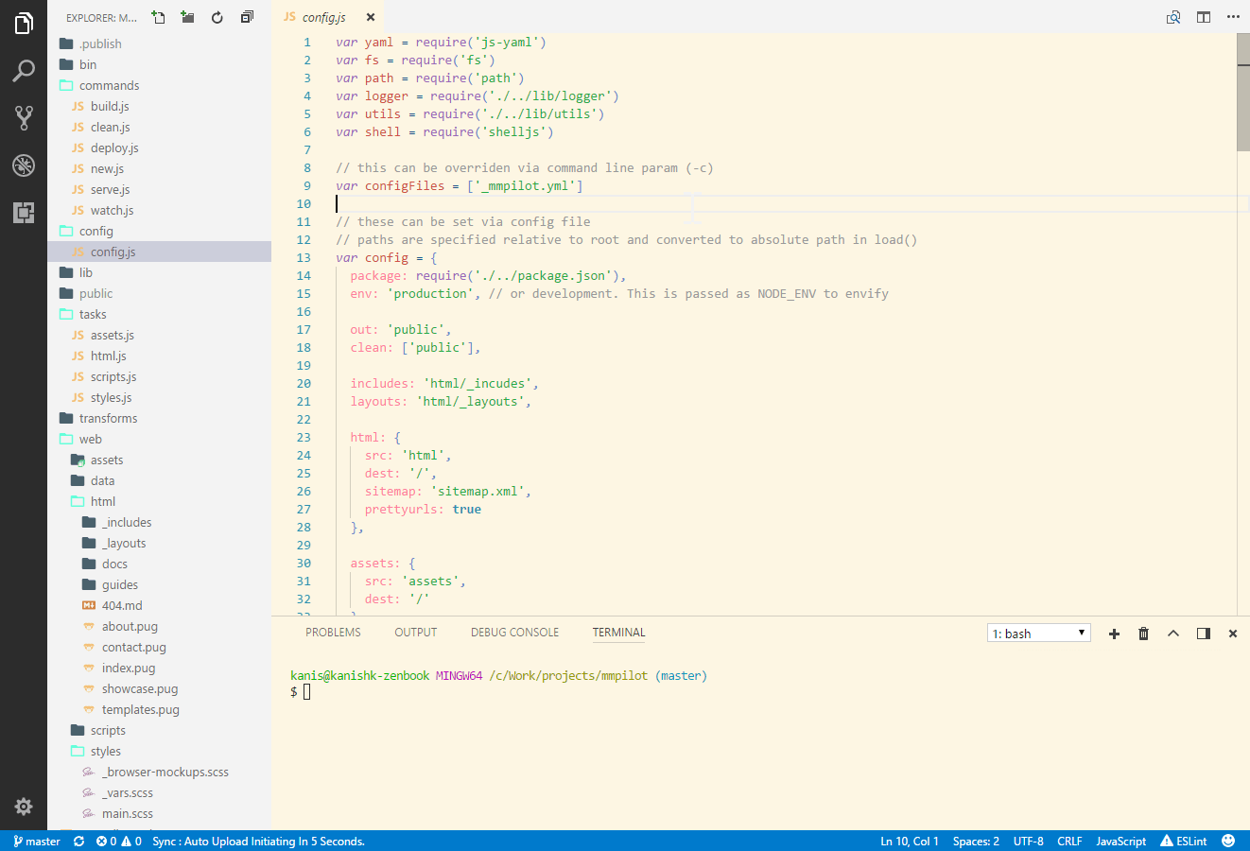Open the DEBUG CONSOLE tab
Screen dimensions: 1250x851
click(514, 633)
